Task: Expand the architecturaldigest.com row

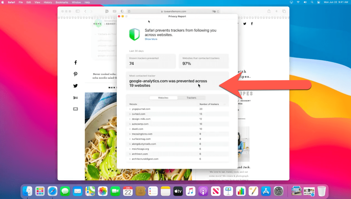Action: pos(130,159)
